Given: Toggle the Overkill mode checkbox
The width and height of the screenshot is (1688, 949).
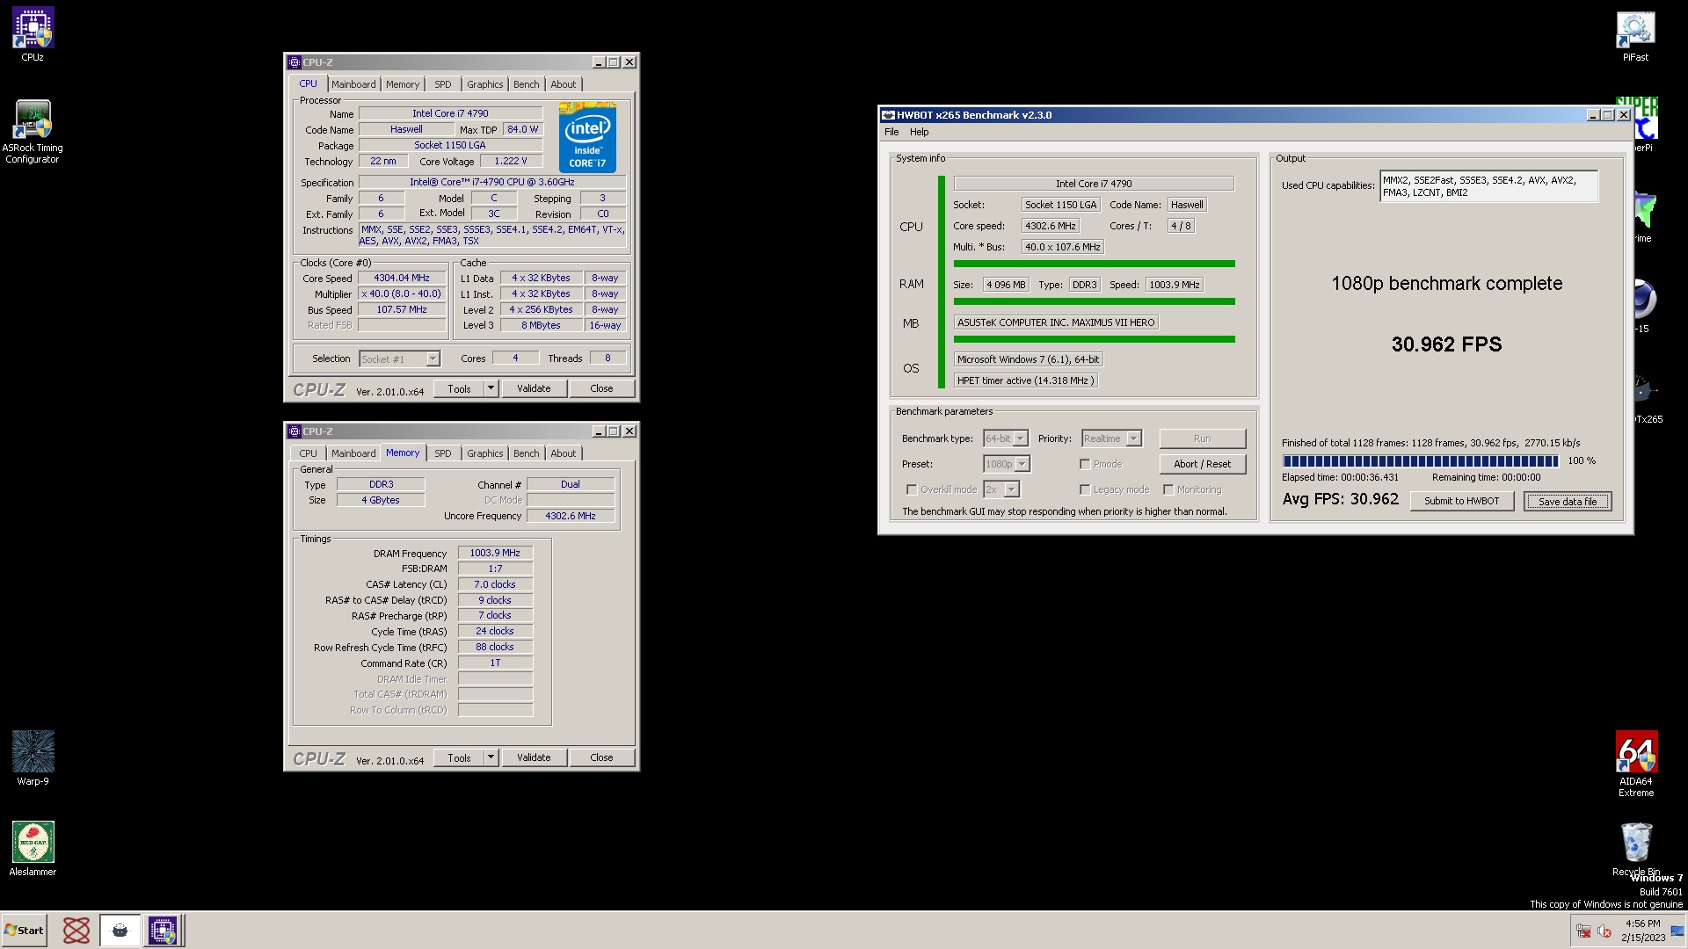Looking at the screenshot, I should pyautogui.click(x=912, y=489).
